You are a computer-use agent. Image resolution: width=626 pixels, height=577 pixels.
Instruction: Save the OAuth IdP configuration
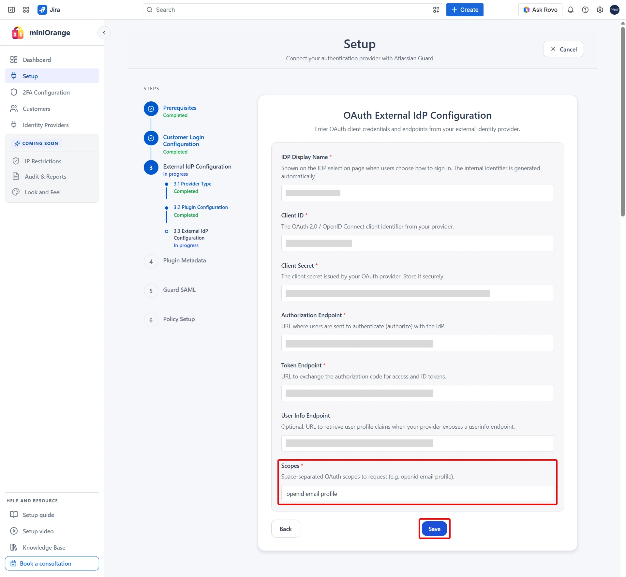[x=434, y=529]
